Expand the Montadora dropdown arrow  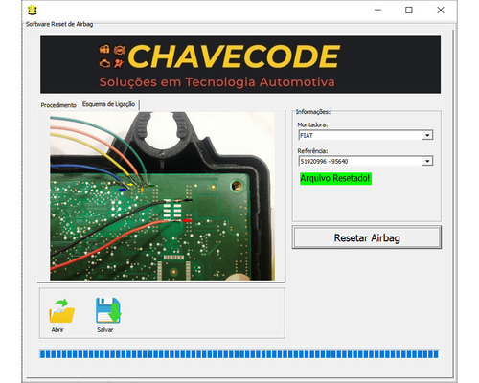tap(427, 135)
